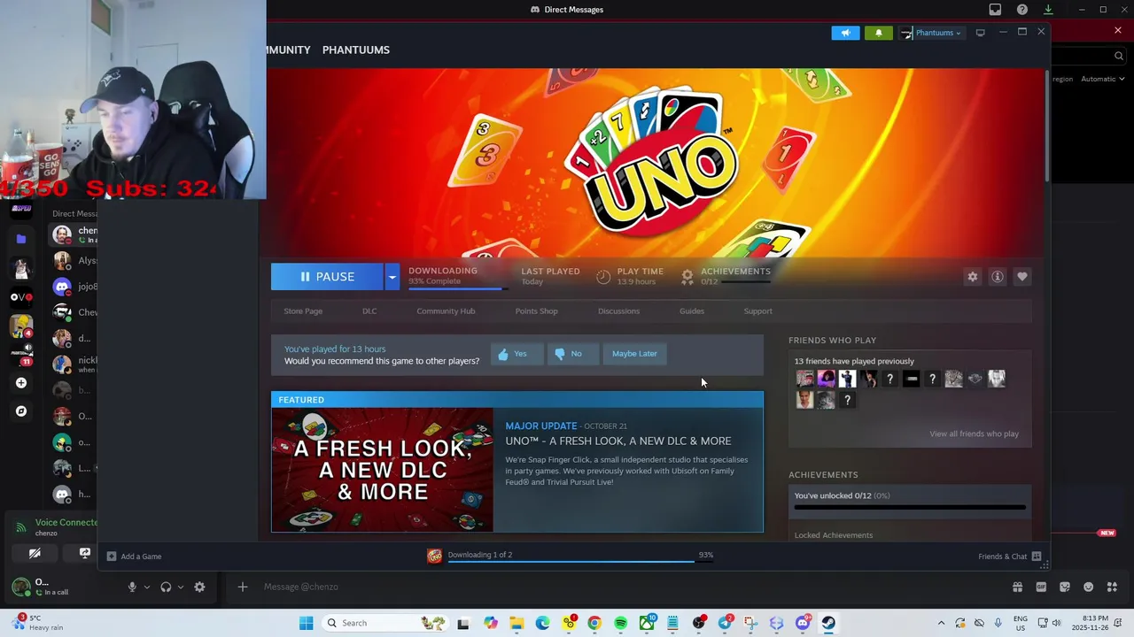Open Friends & Chat in Steam

coord(1010,556)
